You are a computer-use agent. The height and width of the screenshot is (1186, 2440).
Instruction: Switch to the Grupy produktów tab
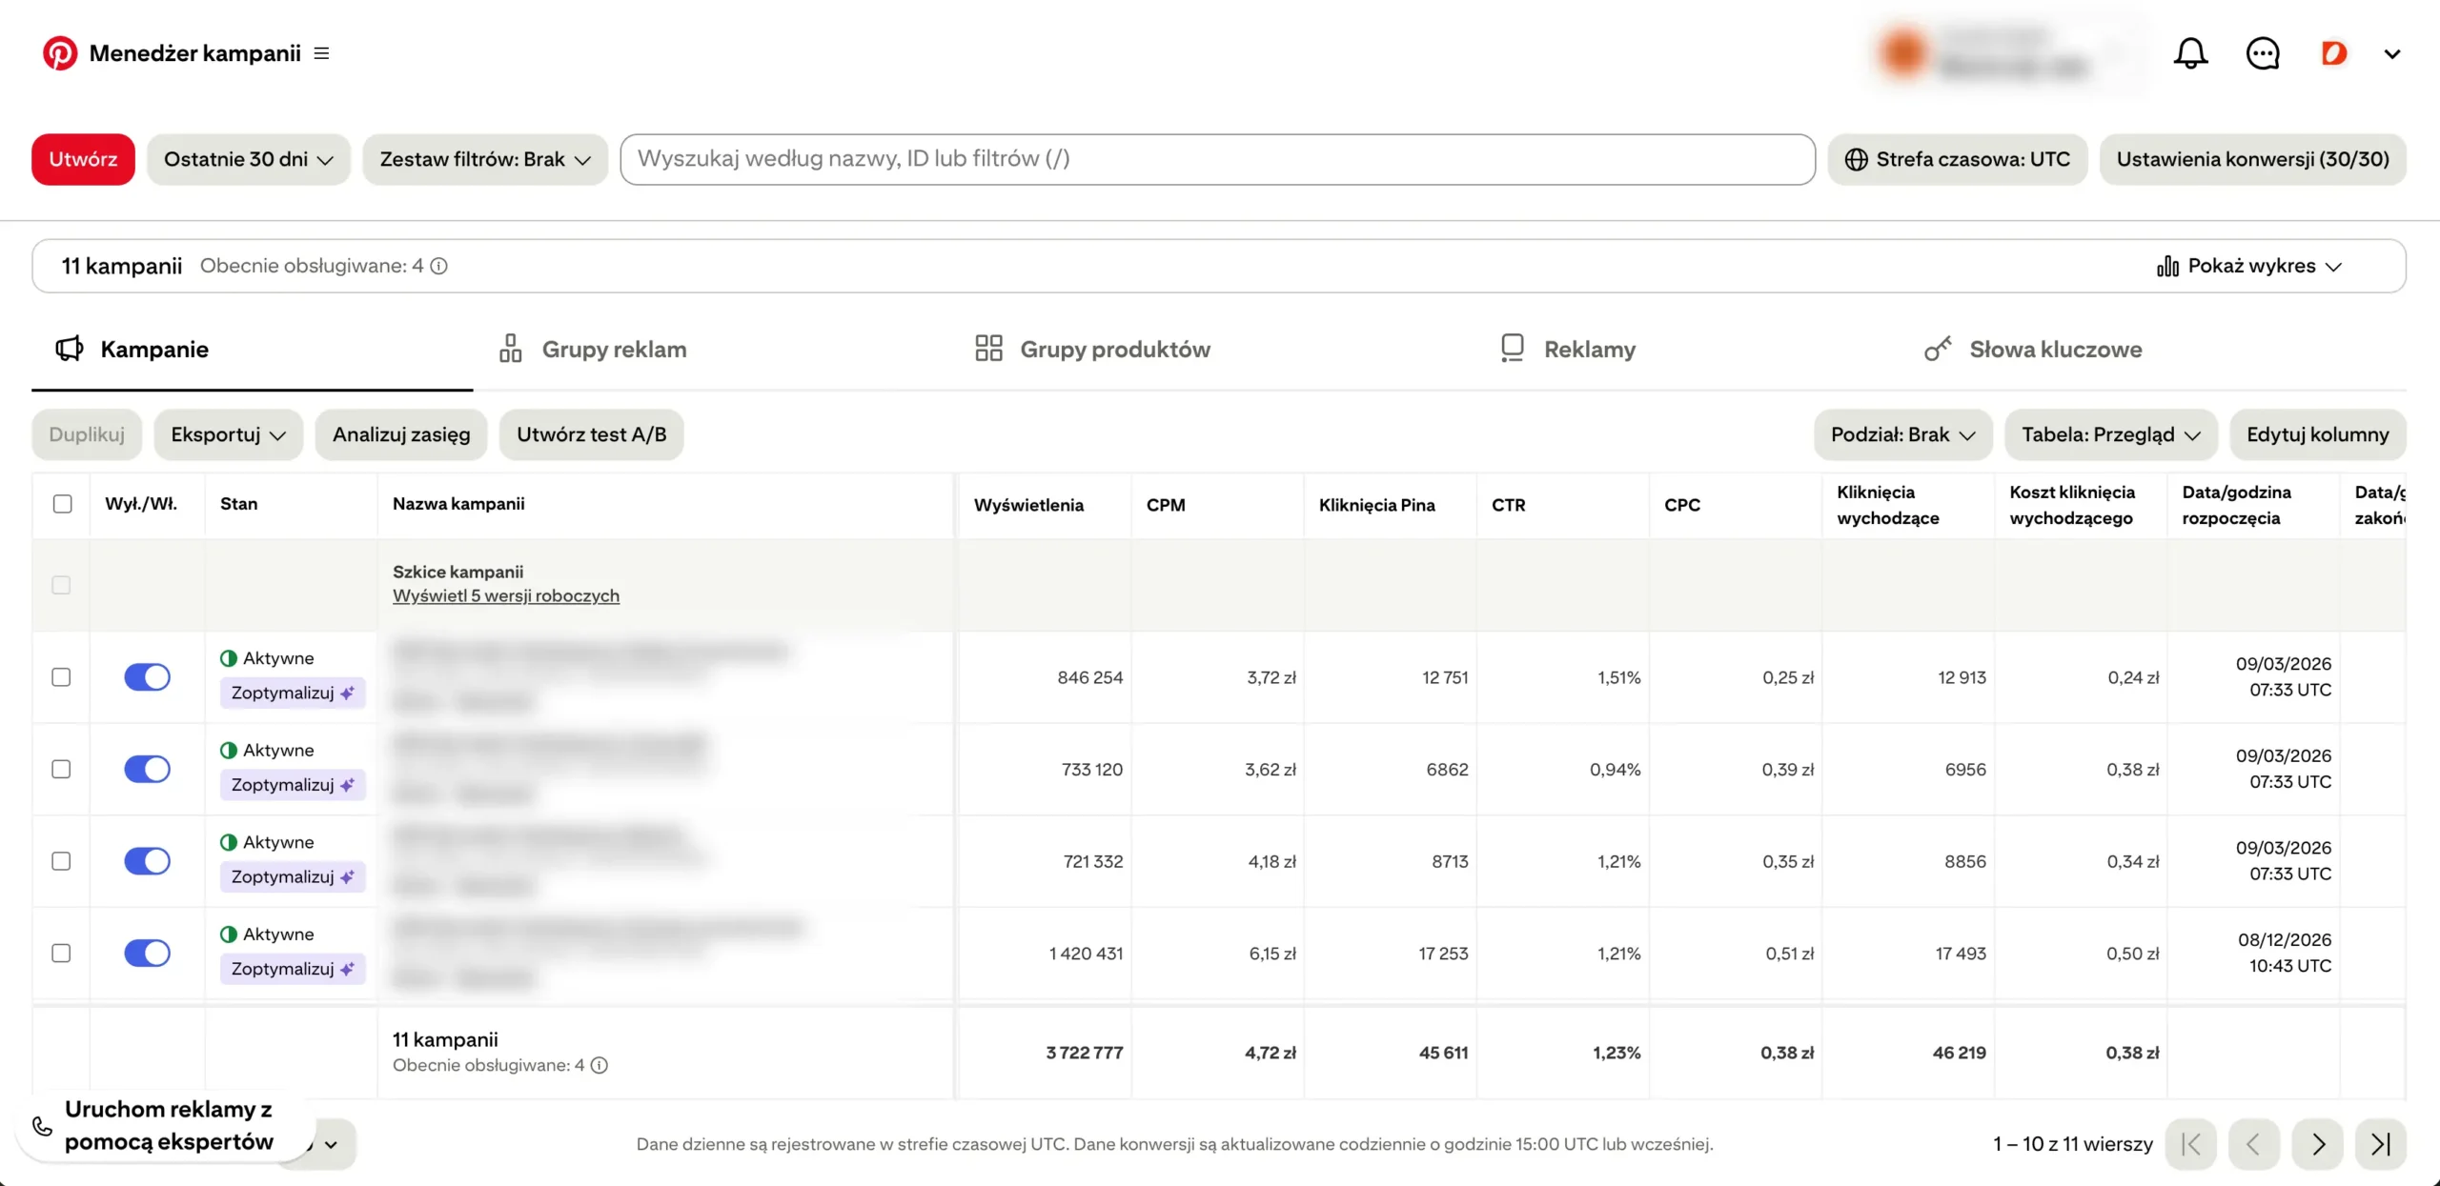[1092, 350]
